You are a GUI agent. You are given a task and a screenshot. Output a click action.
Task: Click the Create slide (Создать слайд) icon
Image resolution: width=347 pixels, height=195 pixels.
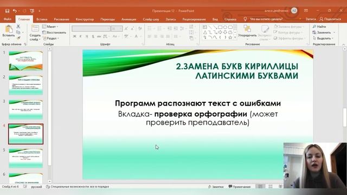pos(35,29)
